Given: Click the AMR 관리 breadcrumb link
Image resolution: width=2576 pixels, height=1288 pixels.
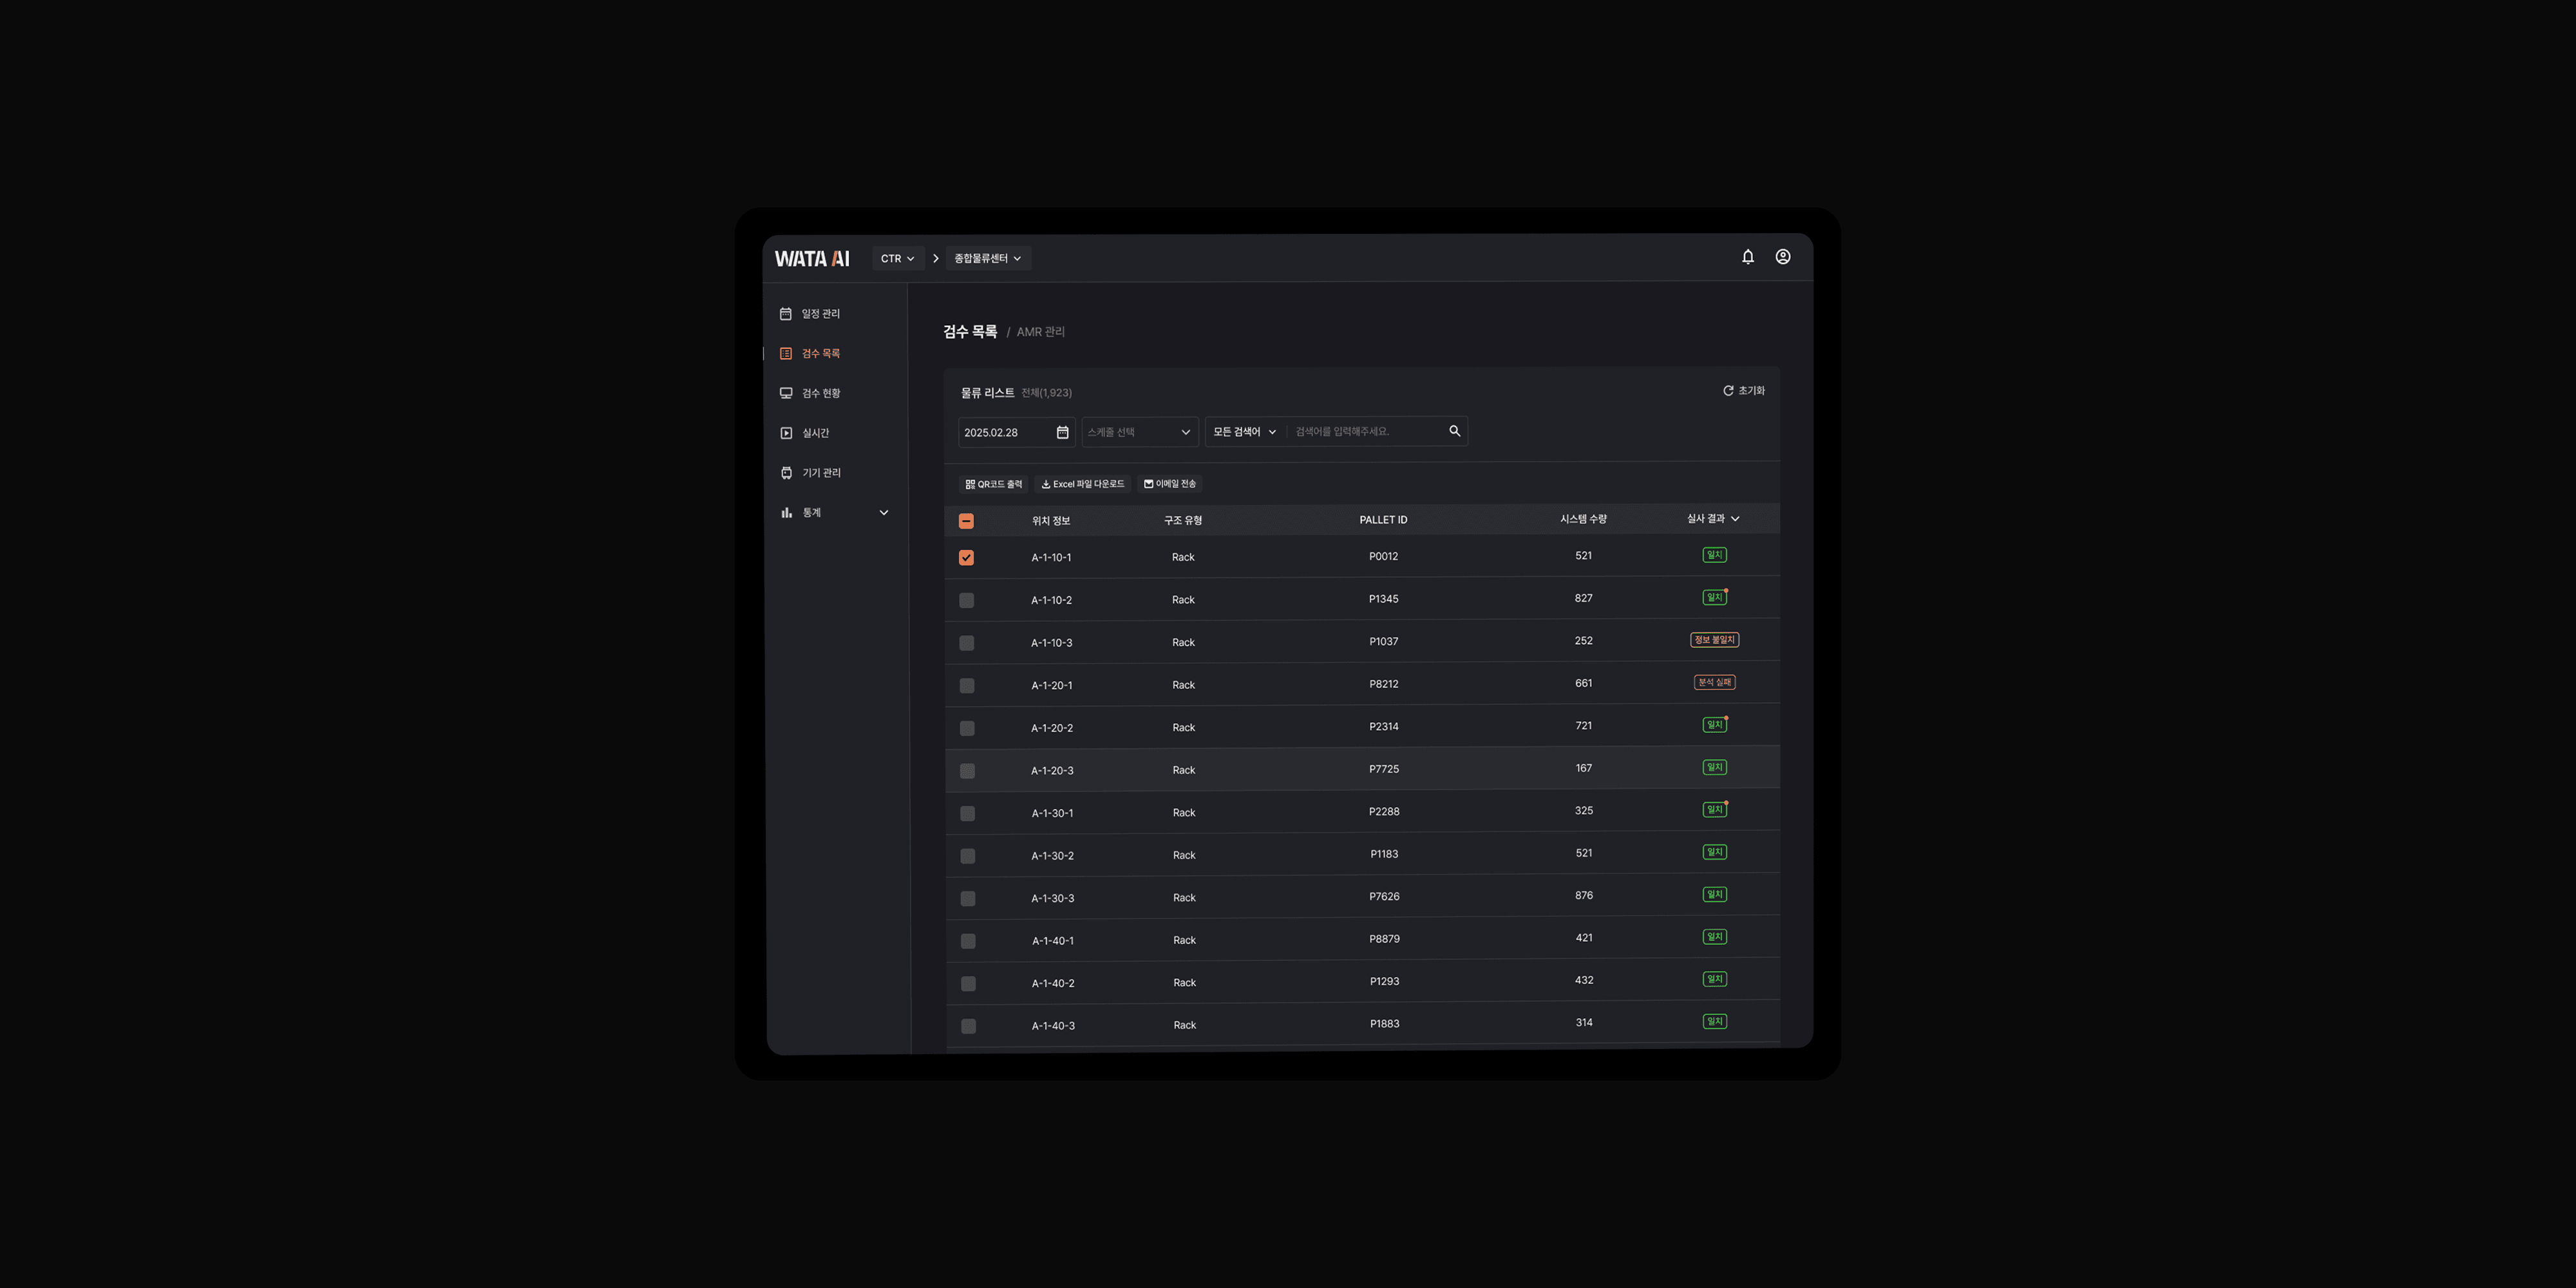Looking at the screenshot, I should pos(1040,332).
